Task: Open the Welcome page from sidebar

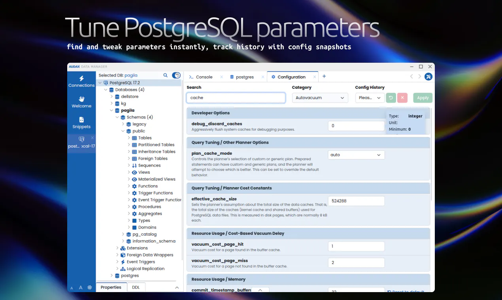Action: (x=81, y=102)
